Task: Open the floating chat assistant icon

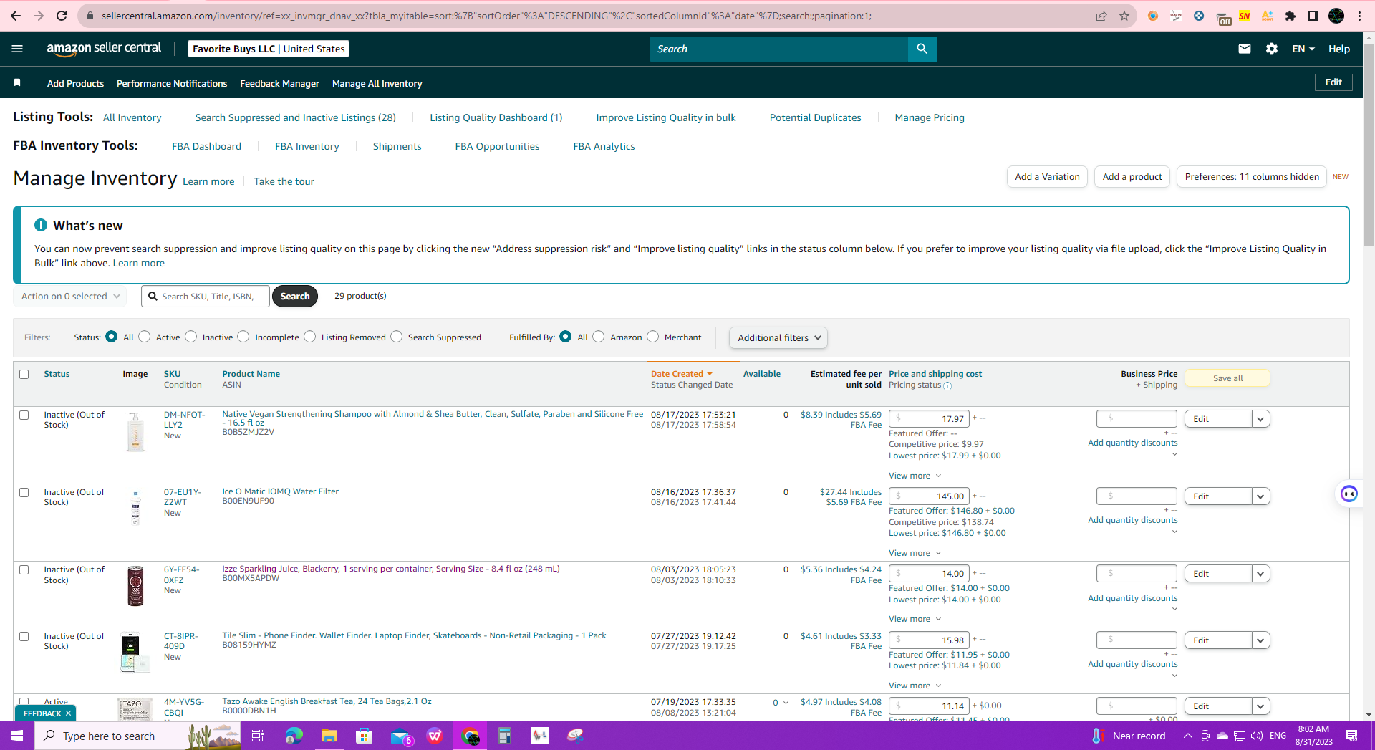Action: point(1349,494)
